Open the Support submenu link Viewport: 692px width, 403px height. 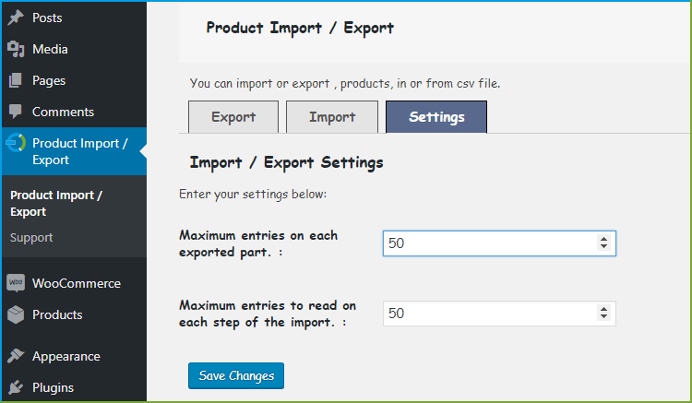[31, 237]
